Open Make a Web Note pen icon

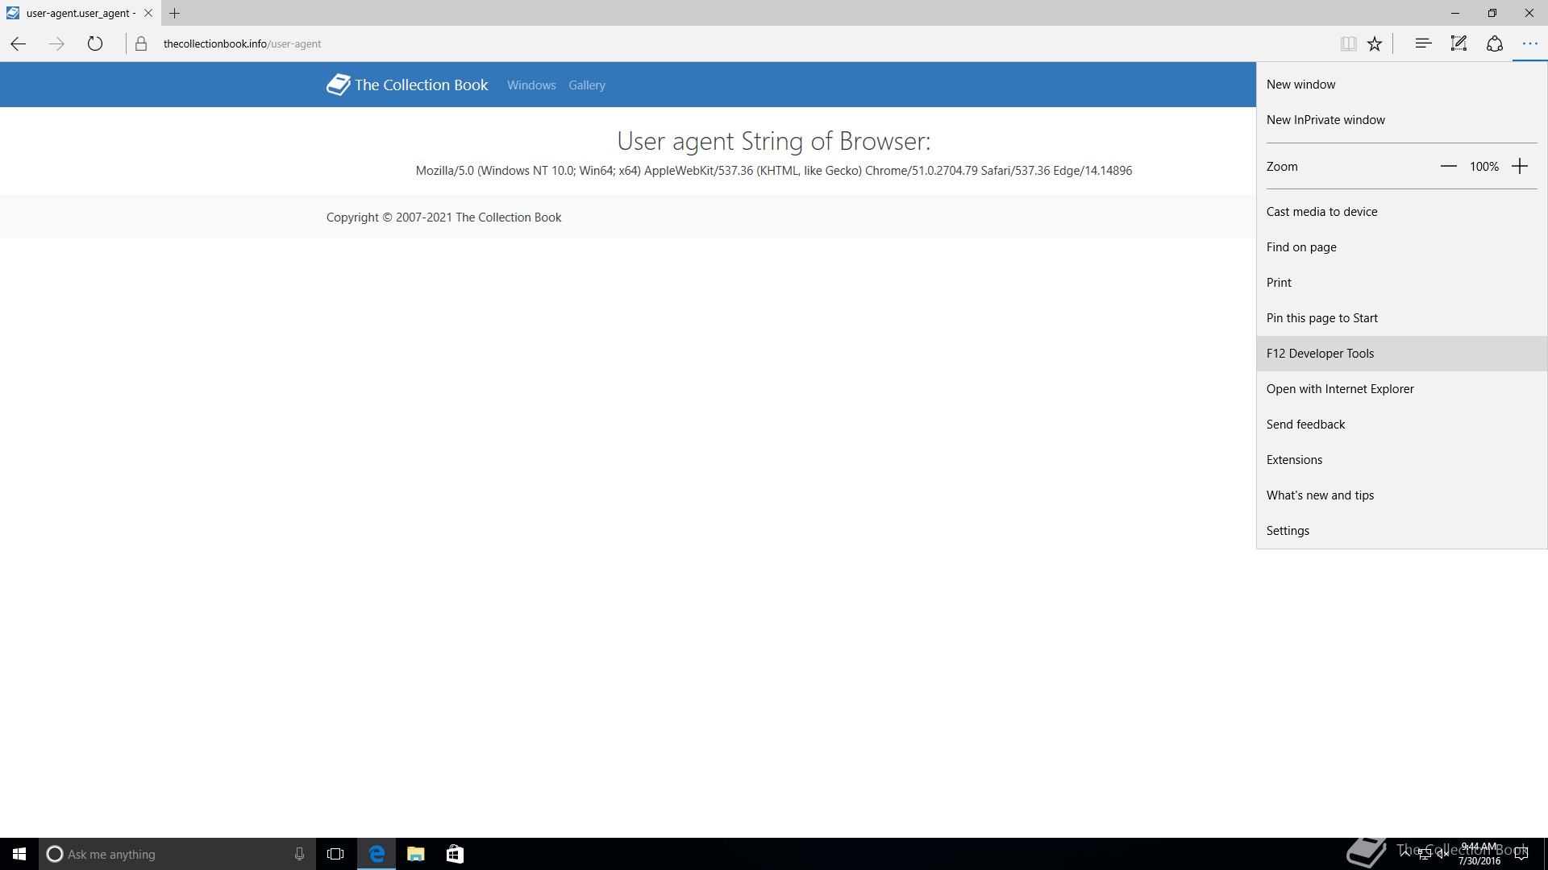pos(1459,43)
